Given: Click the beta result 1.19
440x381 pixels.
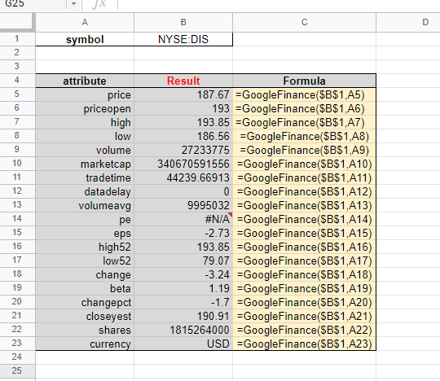Looking at the screenshot, I should point(183,288).
